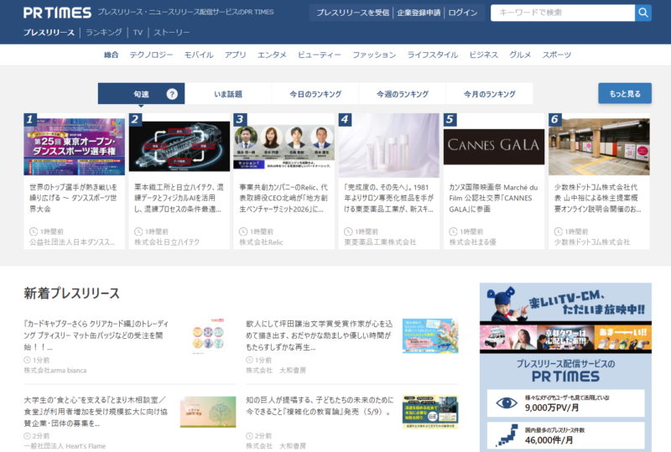Image resolution: width=671 pixels, height=452 pixels.
Task: Click the magnifier search button
Action: [x=643, y=13]
